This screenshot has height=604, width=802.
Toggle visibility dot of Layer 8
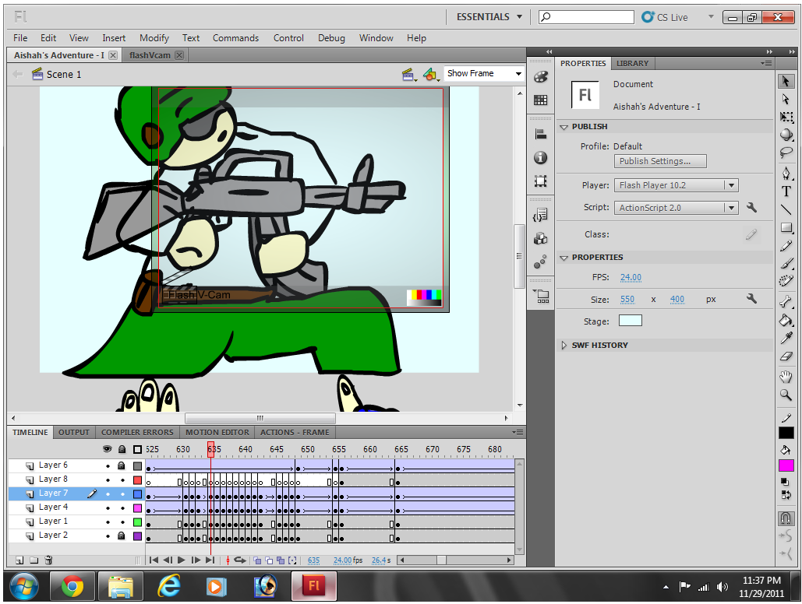[108, 480]
